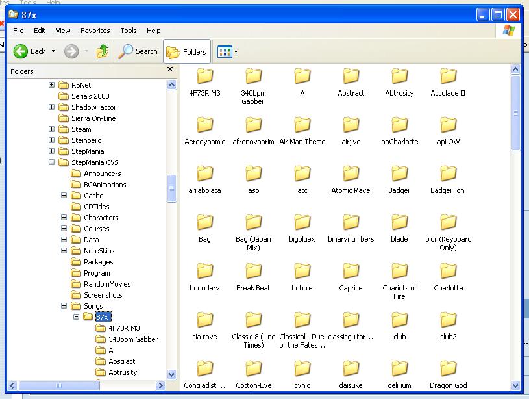Screen dimensions: 529x399
Task: Select the Chariots of Fire folder
Action: 399,281
